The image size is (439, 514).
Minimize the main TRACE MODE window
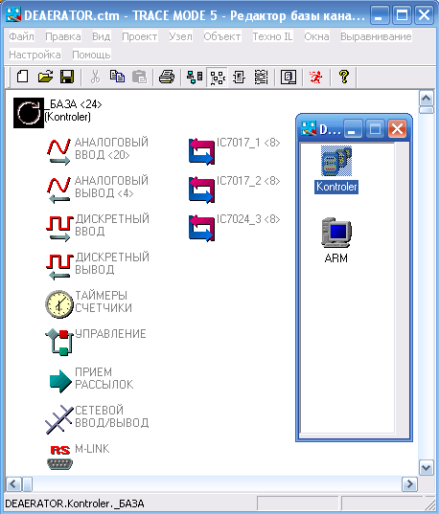tap(380, 15)
